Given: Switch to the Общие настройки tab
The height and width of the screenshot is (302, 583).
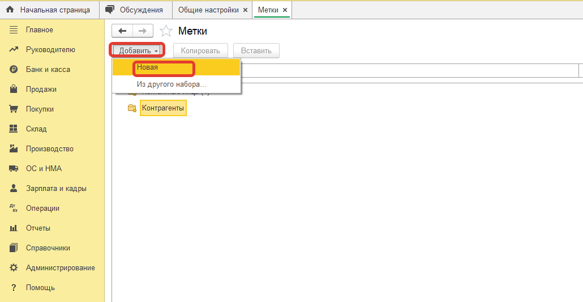Looking at the screenshot, I should click(208, 10).
